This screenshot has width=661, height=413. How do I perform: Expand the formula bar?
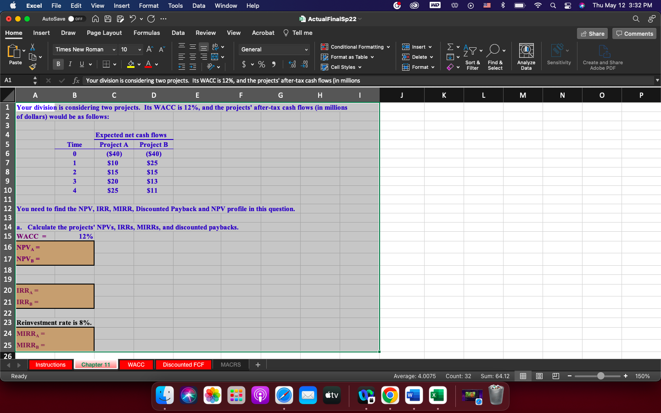(x=657, y=80)
